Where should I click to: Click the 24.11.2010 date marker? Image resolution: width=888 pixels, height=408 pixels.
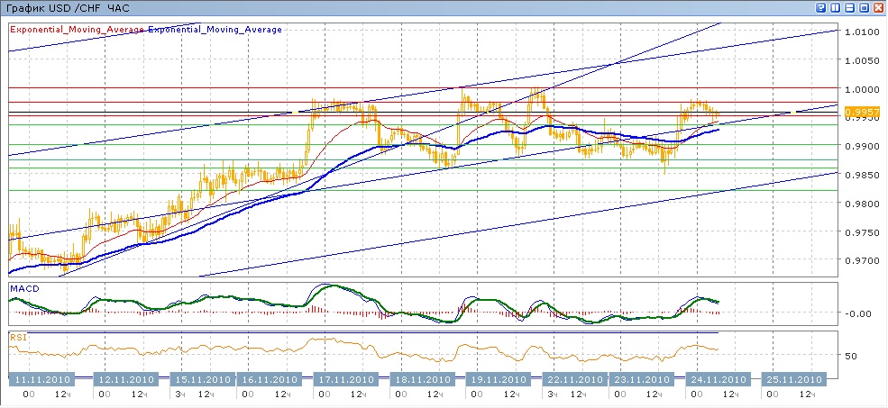tap(717, 378)
